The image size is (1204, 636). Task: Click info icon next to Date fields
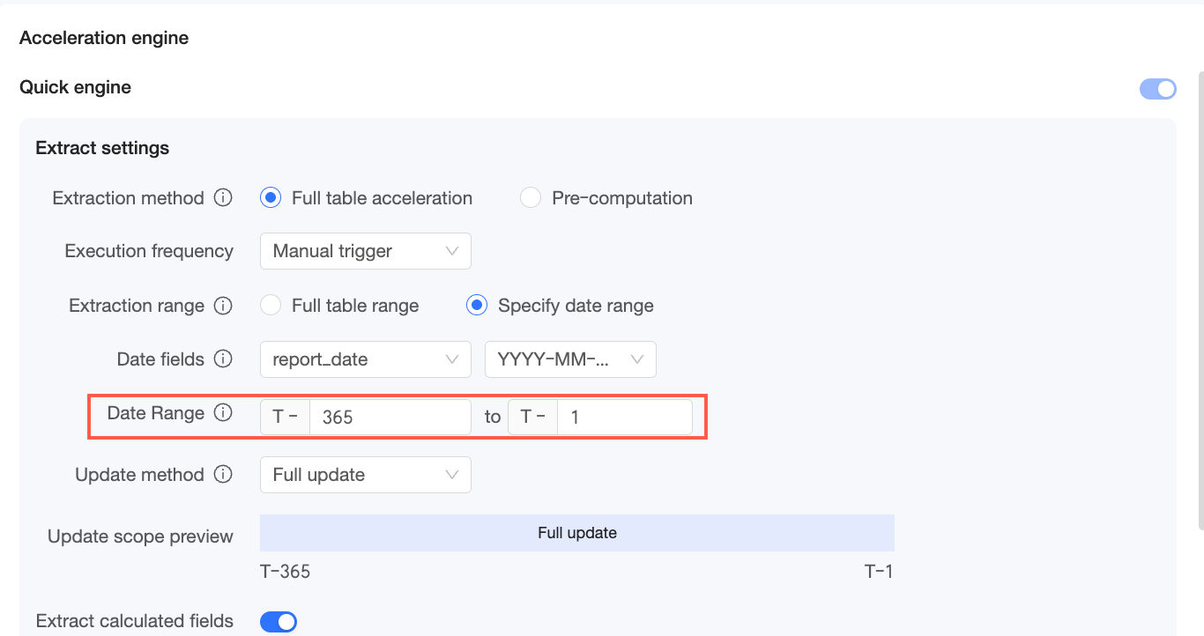pos(224,359)
